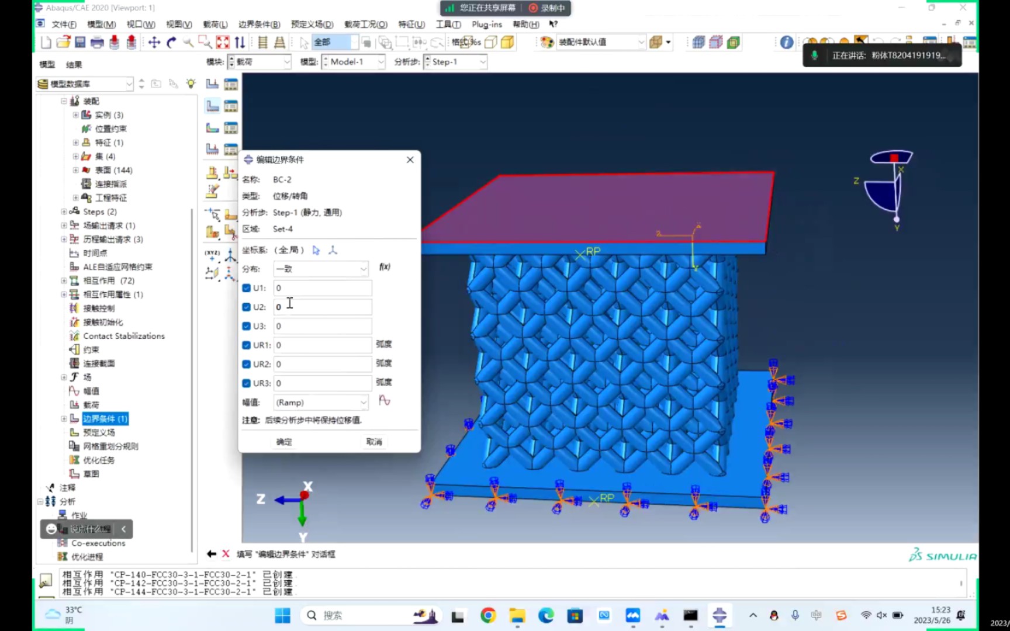The width and height of the screenshot is (1010, 631).
Task: Click the 确定 button in dialog
Action: (284, 442)
